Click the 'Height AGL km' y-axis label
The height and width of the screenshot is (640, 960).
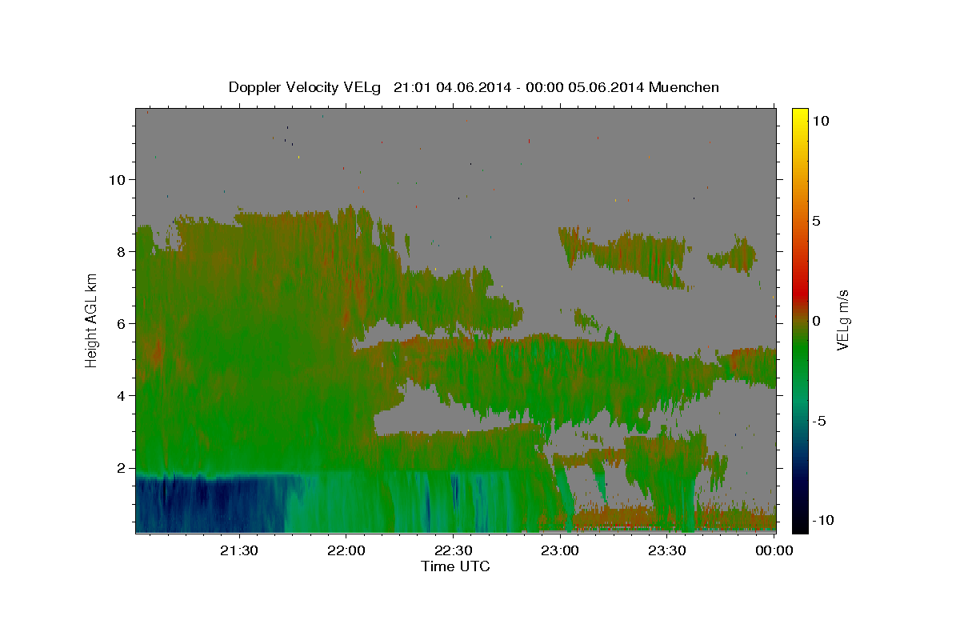pos(91,320)
